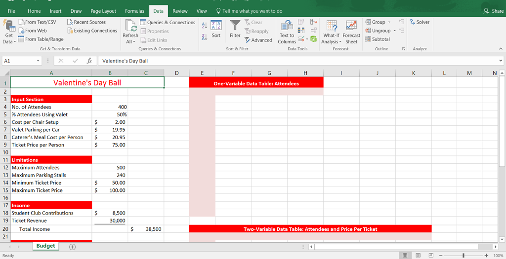The image size is (506, 259).
Task: Click the Subtotal outline command
Action: point(378,39)
